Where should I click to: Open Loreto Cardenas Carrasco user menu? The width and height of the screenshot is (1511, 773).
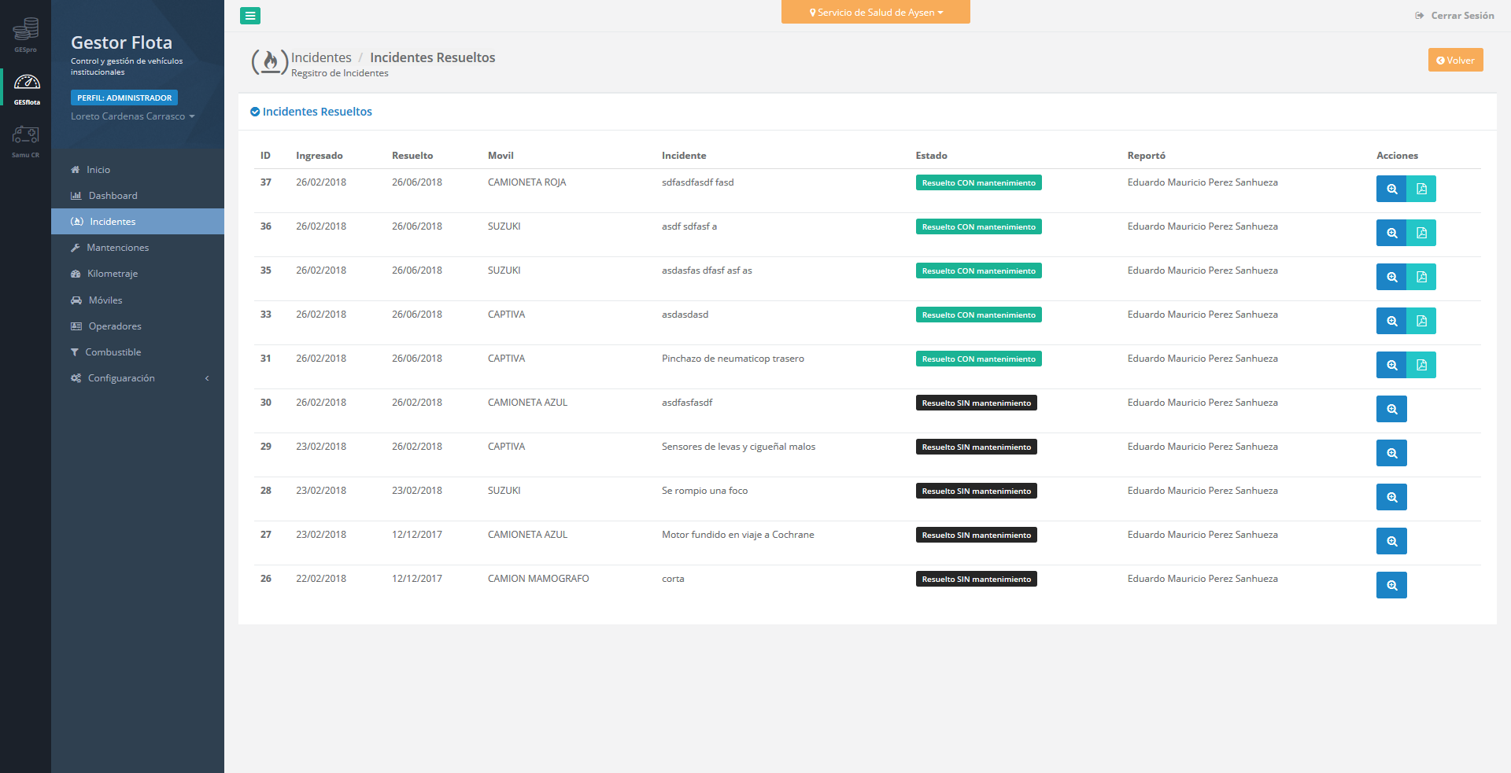click(x=132, y=116)
